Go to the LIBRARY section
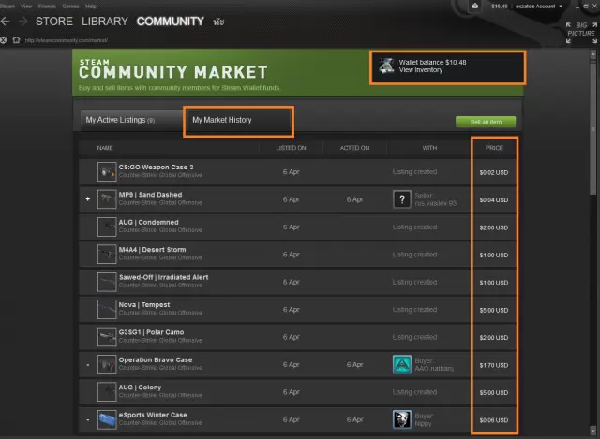600x439 pixels. pyautogui.click(x=105, y=22)
